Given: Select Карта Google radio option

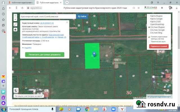Looking at the screenshot, I should 149,19.
